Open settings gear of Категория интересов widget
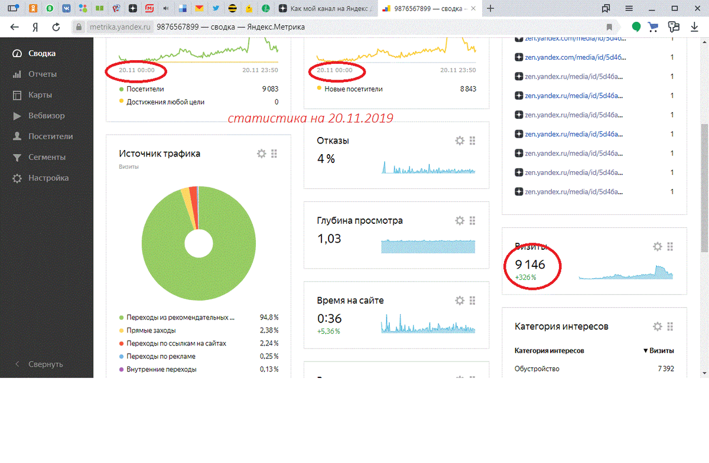 click(658, 326)
